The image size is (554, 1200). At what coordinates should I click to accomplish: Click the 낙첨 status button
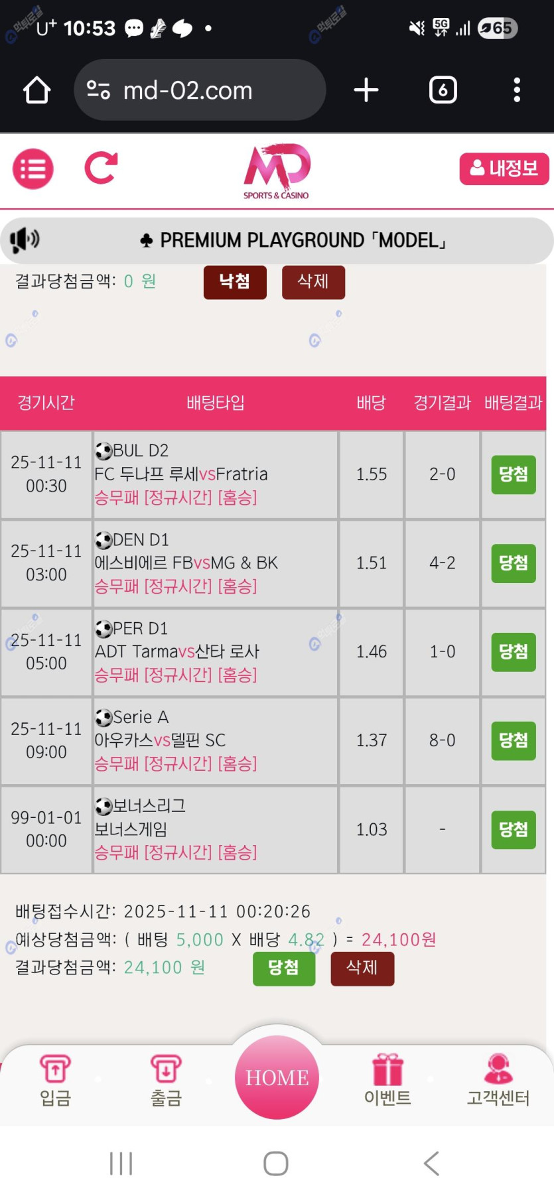[235, 282]
